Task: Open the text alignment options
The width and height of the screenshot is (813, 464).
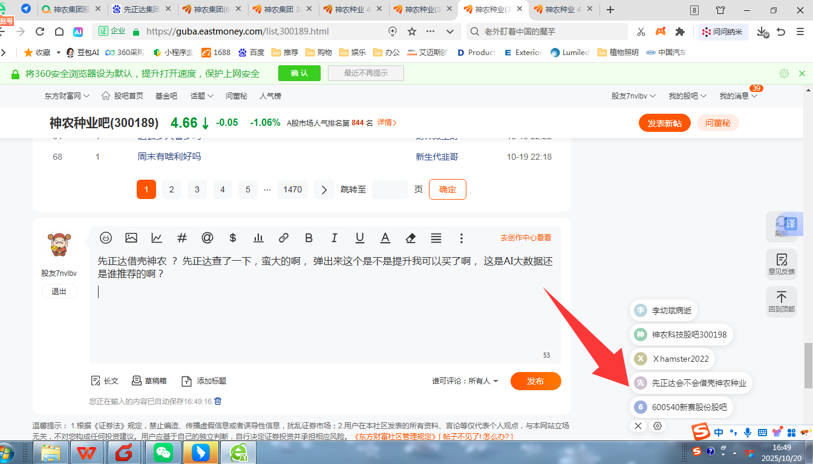Action: (x=436, y=238)
